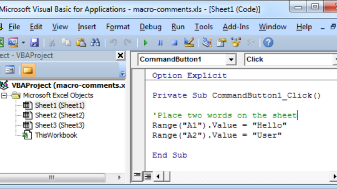This screenshot has width=337, height=189.
Task: Open the Window menu
Action: 272,27
